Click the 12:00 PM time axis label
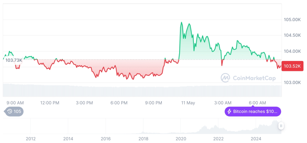307x143 pixels. click(50, 103)
